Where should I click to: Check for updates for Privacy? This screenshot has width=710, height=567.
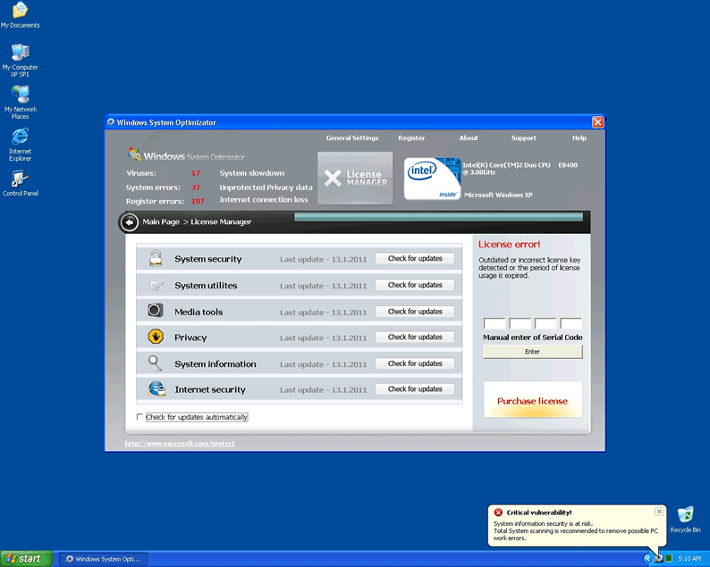tap(415, 338)
